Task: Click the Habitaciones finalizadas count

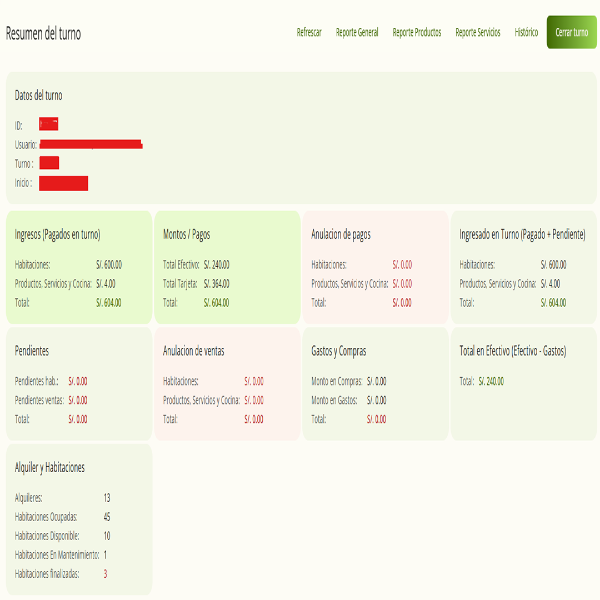Action: pos(105,574)
